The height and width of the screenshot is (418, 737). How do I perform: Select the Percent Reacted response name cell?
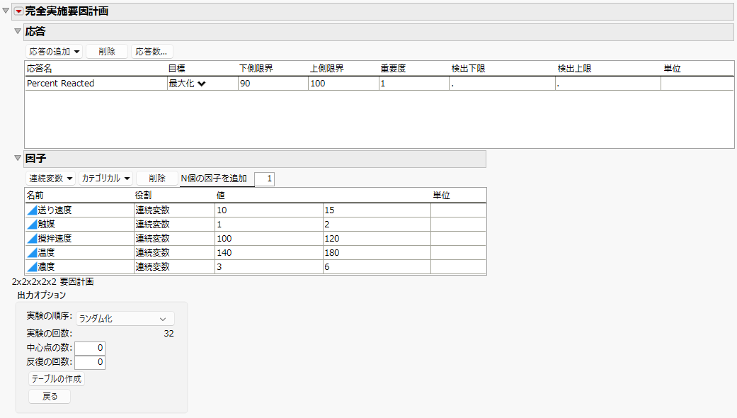[x=96, y=83]
